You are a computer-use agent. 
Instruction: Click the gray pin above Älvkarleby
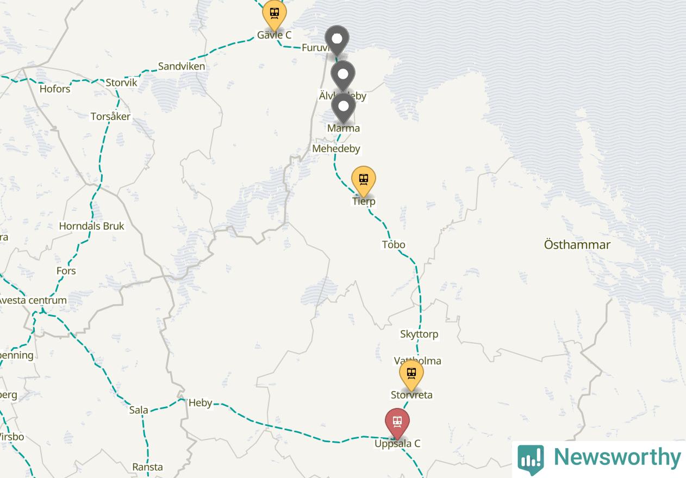343,75
